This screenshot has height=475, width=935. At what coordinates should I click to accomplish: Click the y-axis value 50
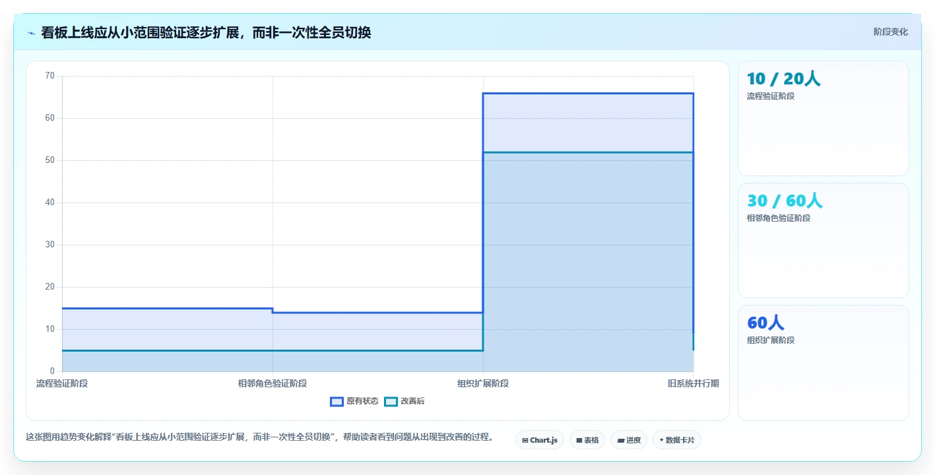[50, 160]
